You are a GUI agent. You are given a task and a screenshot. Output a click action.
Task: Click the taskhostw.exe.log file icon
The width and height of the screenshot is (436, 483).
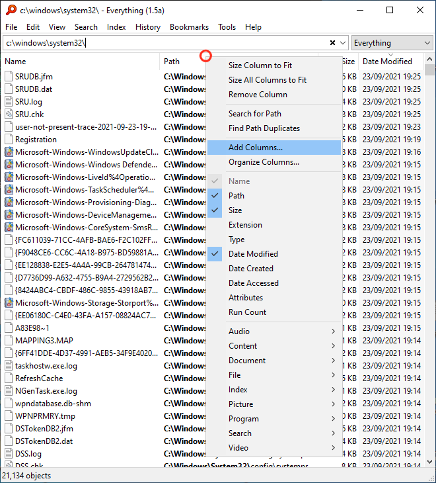pyautogui.click(x=9, y=366)
